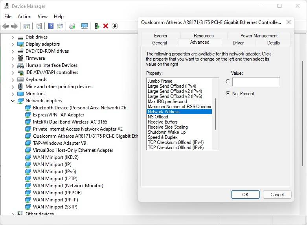The width and height of the screenshot is (307, 225).
Task: Click the Disk drives category icon
Action: tap(20, 37)
